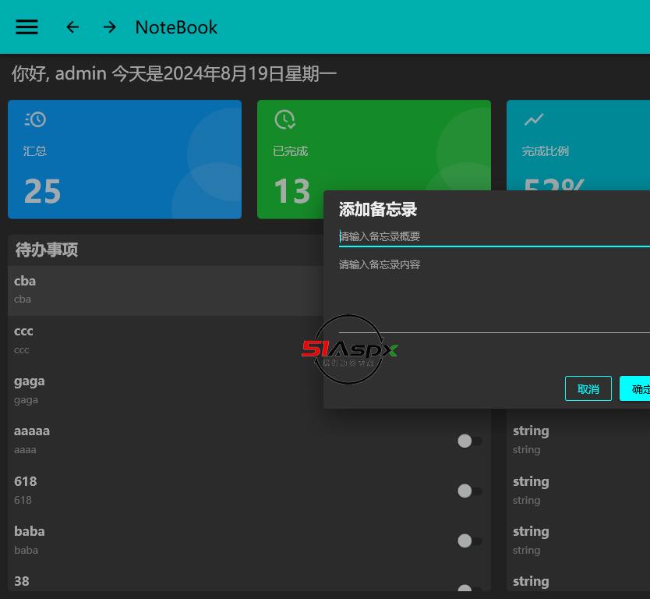The image size is (650, 599).
Task: Click the 请输入备忘录内容 text area
Action: click(x=491, y=292)
